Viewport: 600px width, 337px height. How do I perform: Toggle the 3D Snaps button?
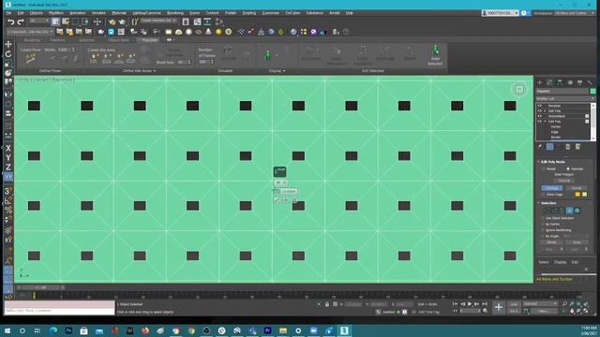pos(8,191)
